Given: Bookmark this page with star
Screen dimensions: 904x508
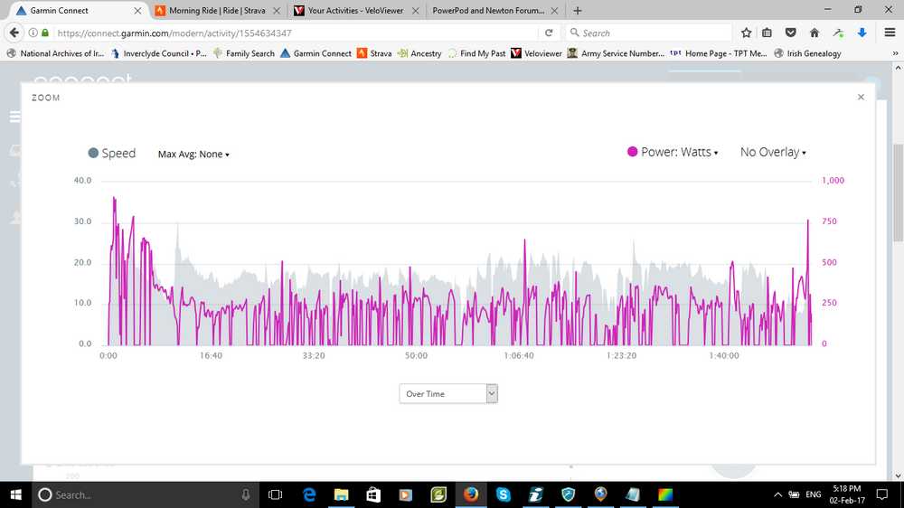Looking at the screenshot, I should (x=746, y=33).
